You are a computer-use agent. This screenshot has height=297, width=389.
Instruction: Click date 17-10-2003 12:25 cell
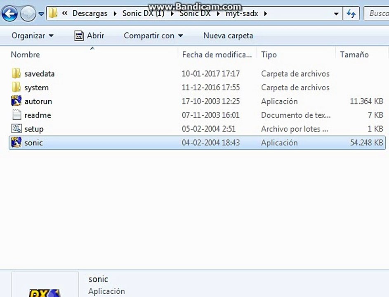(211, 101)
